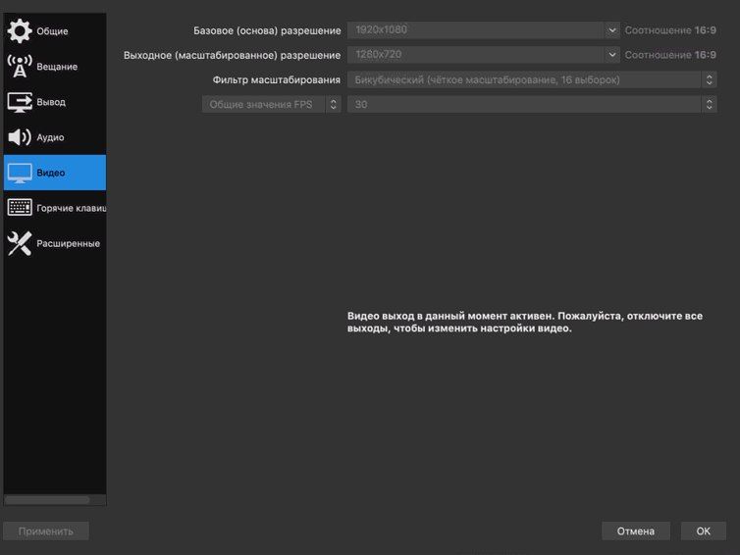Open the Фильтр масштабирования selector
Screen dimensions: 740x555
click(532, 79)
